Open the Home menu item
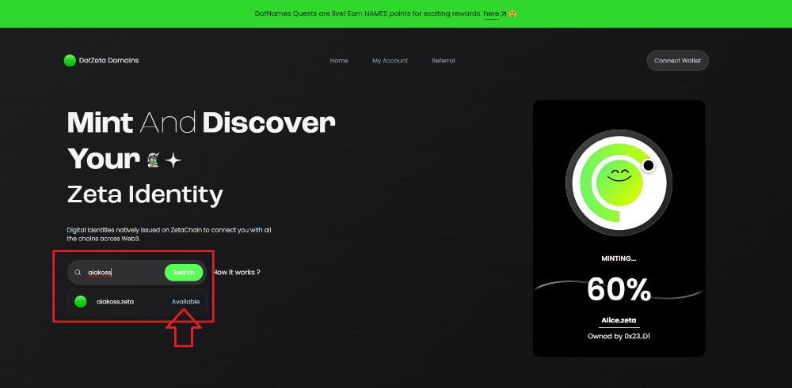This screenshot has height=388, width=792. [x=339, y=61]
